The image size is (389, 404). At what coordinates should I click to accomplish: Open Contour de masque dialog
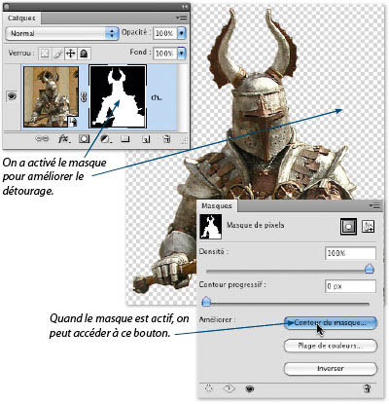click(x=331, y=323)
